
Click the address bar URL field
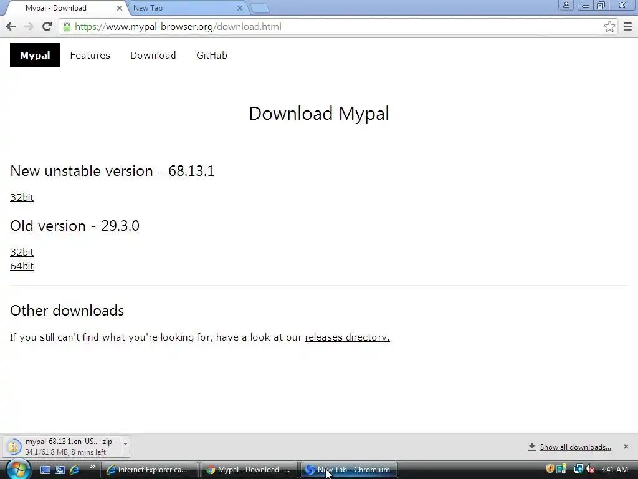(x=338, y=27)
